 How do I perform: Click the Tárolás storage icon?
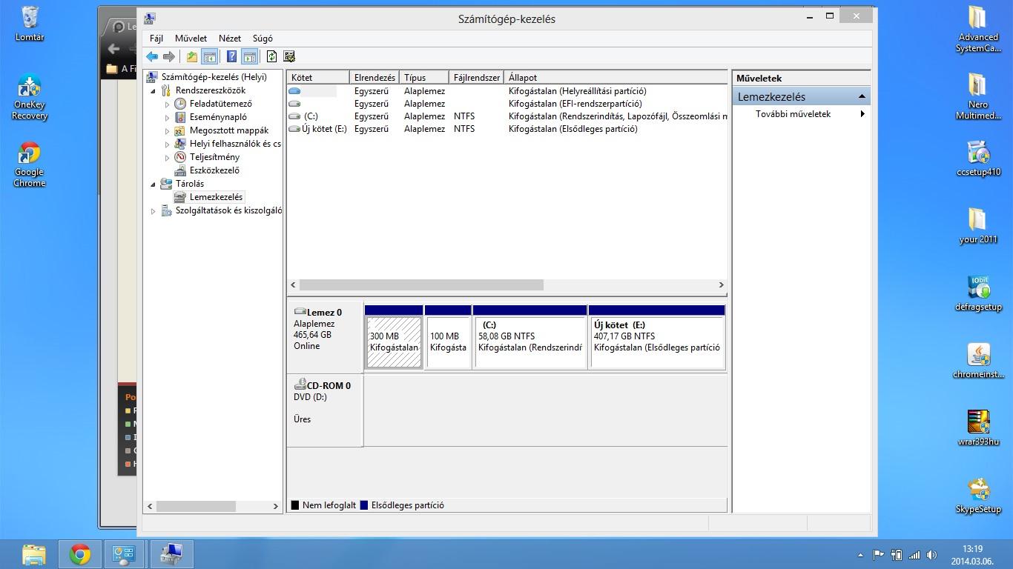pos(166,184)
